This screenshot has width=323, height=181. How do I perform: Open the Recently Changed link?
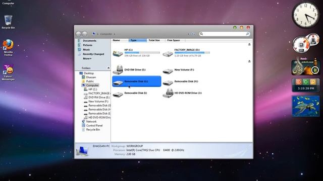pos(93,54)
